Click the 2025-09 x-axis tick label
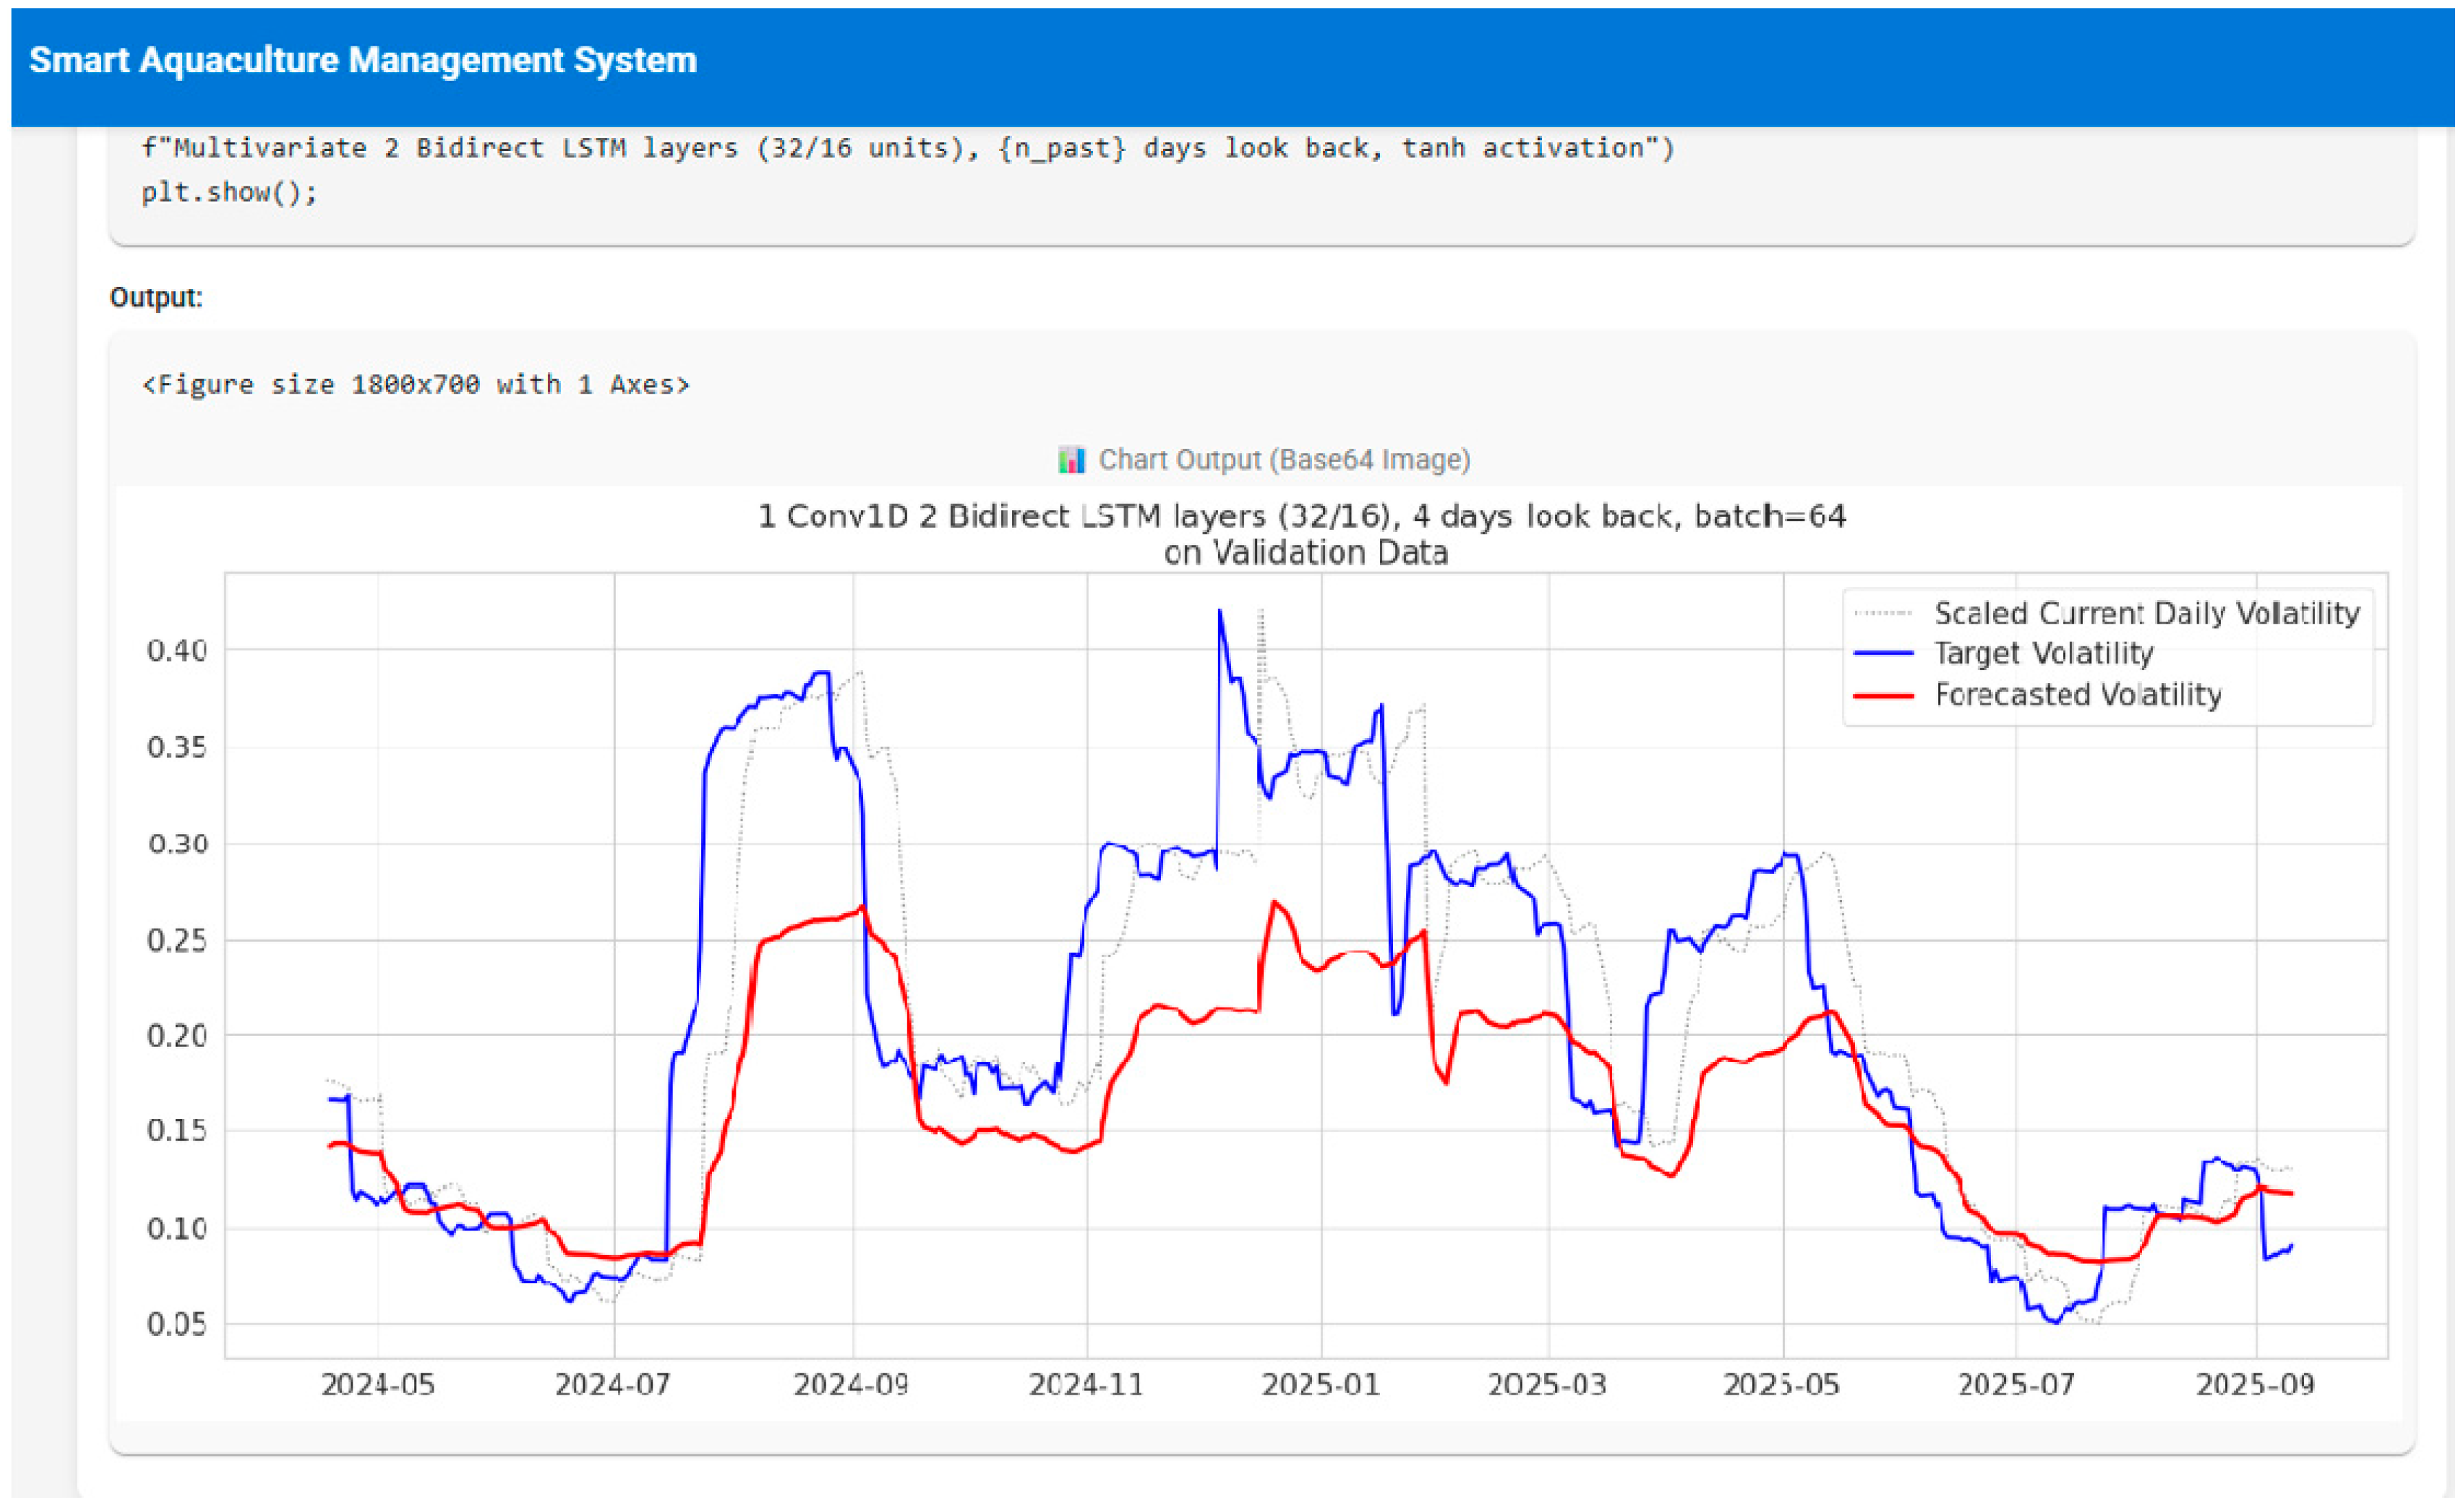Viewport: 2464px width, 1507px height. [x=2254, y=1385]
